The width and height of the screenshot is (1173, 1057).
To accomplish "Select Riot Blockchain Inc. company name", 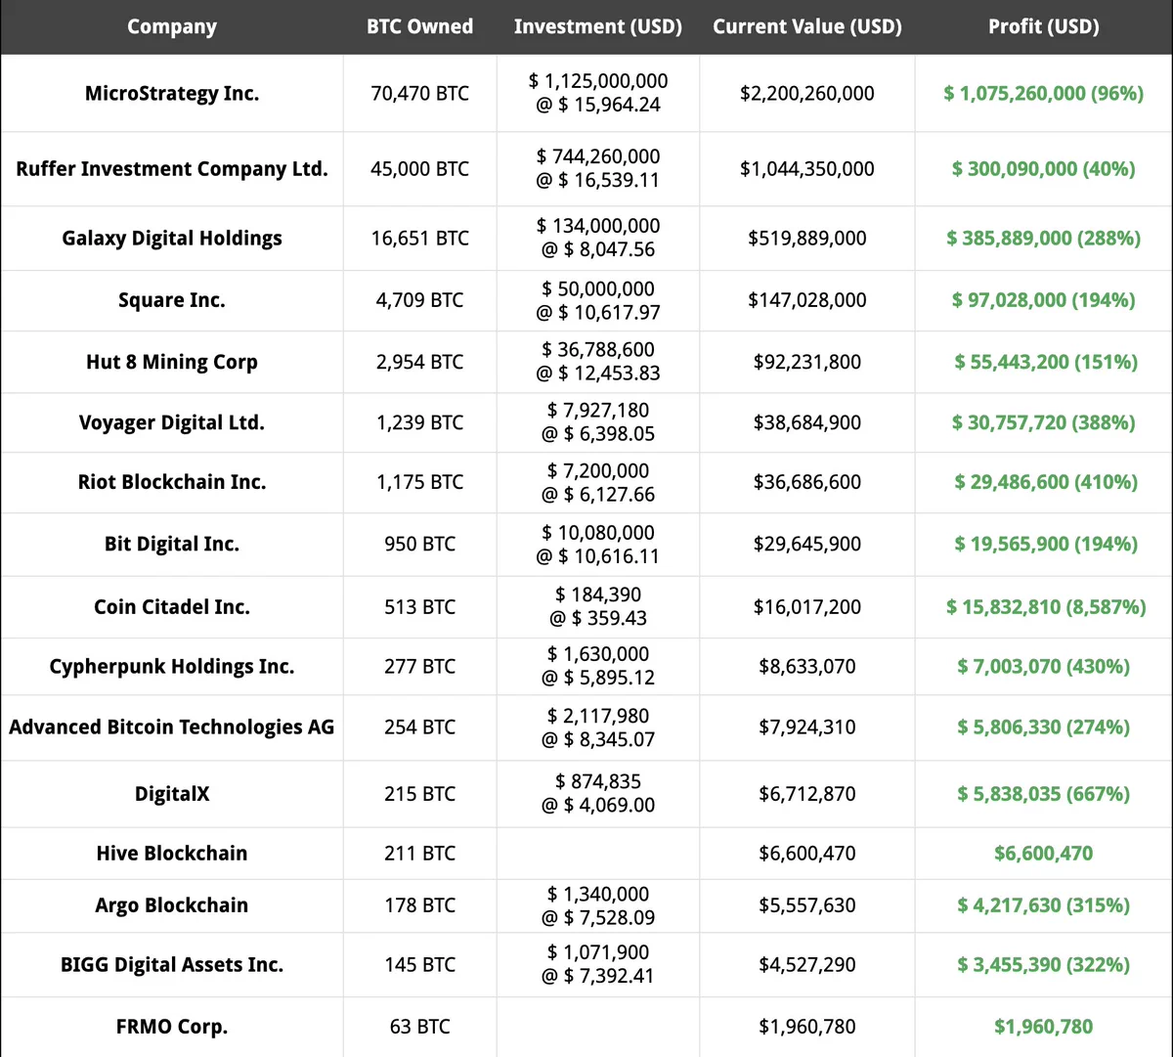I will [172, 482].
